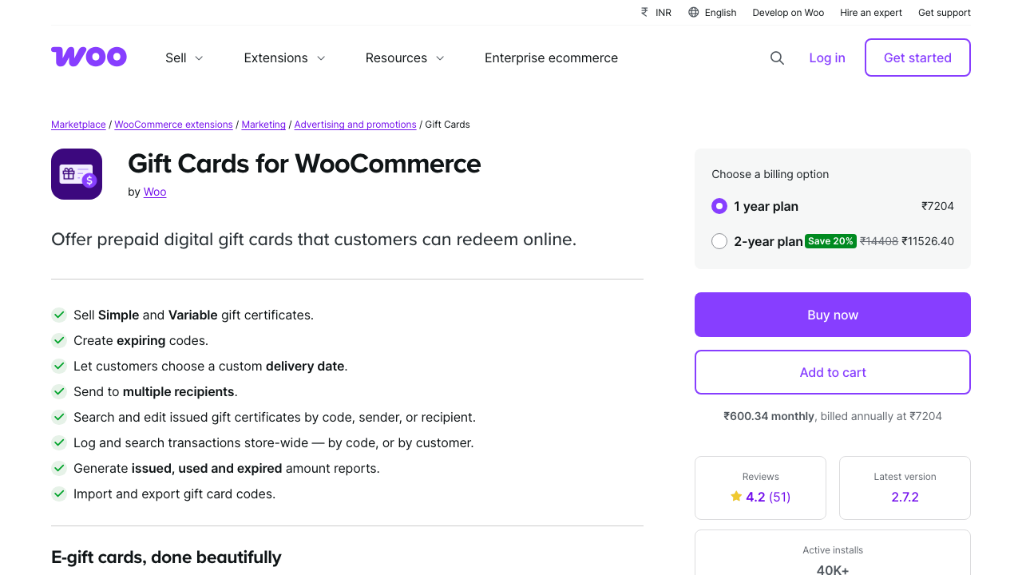Open the search bar via magnifier icon
Image resolution: width=1022 pixels, height=575 pixels.
[x=777, y=57]
